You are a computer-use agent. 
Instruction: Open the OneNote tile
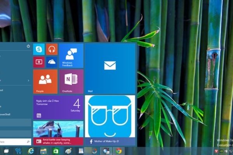(71, 82)
